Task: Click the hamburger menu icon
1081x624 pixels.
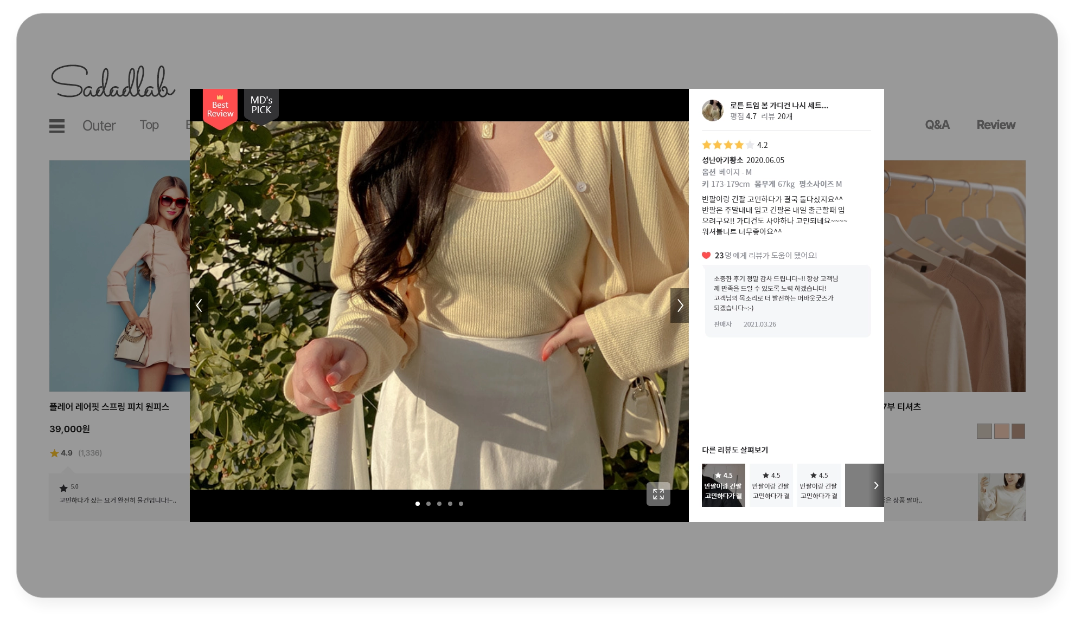Action: [57, 126]
